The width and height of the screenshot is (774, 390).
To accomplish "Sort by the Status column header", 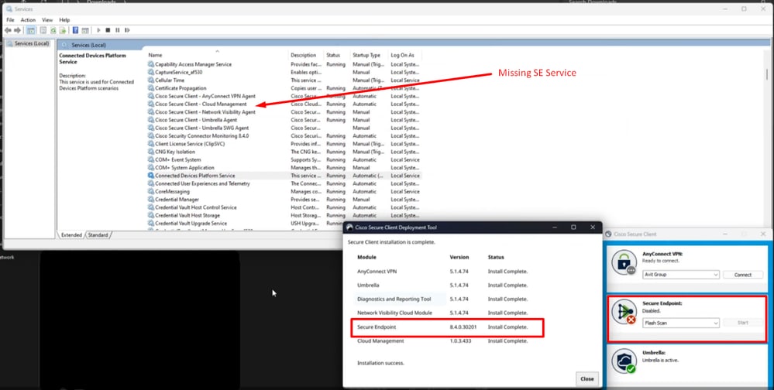I will [x=337, y=55].
